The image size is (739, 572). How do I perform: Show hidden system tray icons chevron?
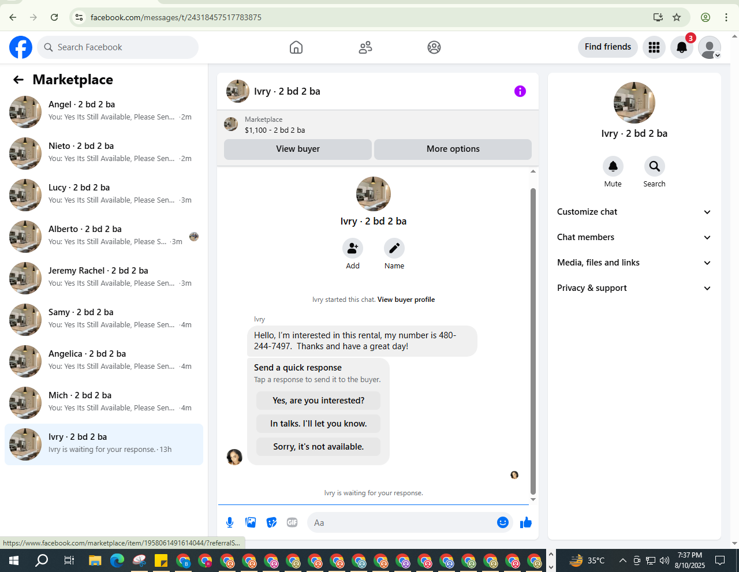tap(622, 560)
